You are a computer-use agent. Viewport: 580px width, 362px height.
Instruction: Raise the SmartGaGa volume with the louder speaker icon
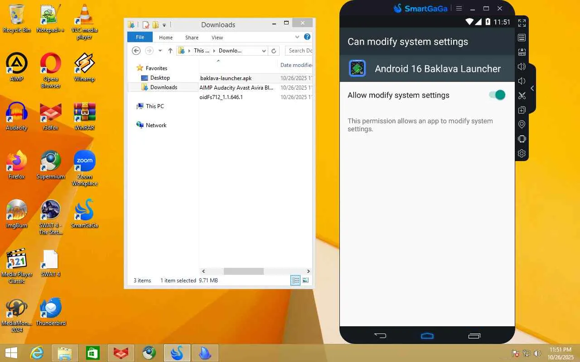click(x=522, y=67)
